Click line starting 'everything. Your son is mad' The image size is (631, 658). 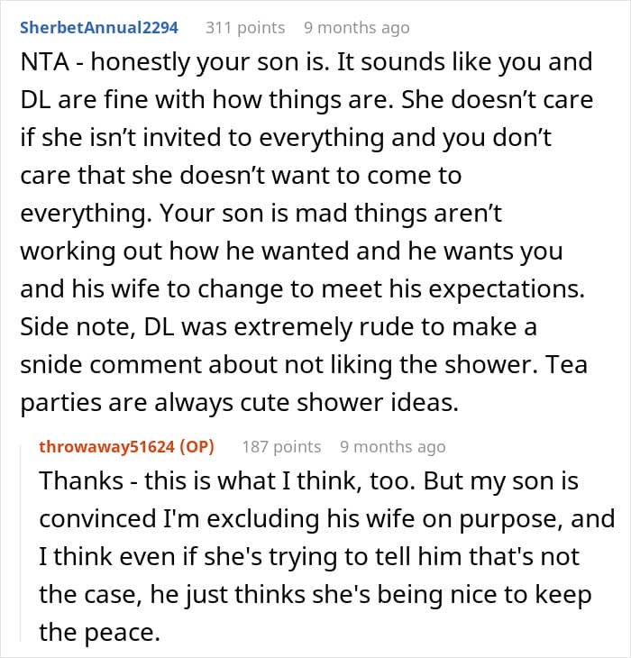pyautogui.click(x=261, y=214)
